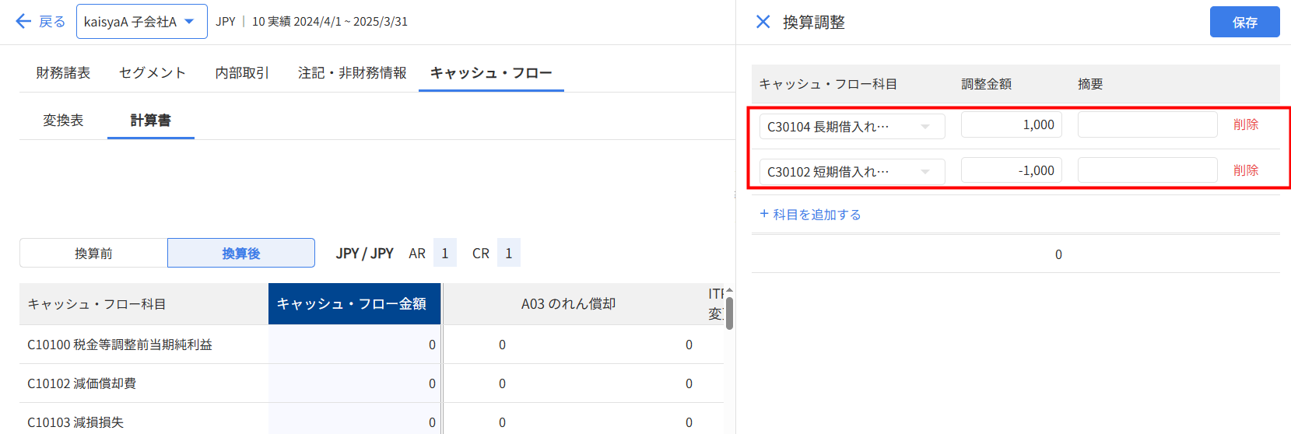This screenshot has width=1291, height=434.
Task: Click the 摘要 field for C30102 row
Action: 1147,170
